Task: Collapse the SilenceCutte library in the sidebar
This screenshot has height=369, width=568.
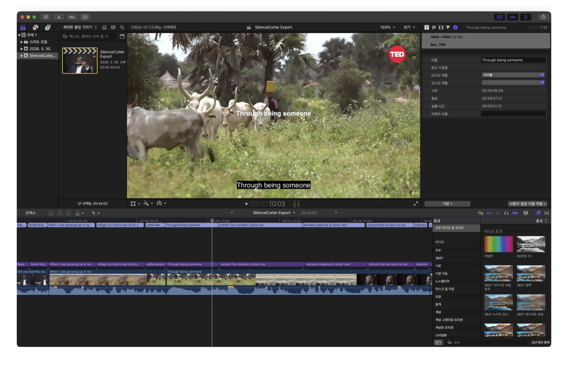Action: 22,56
